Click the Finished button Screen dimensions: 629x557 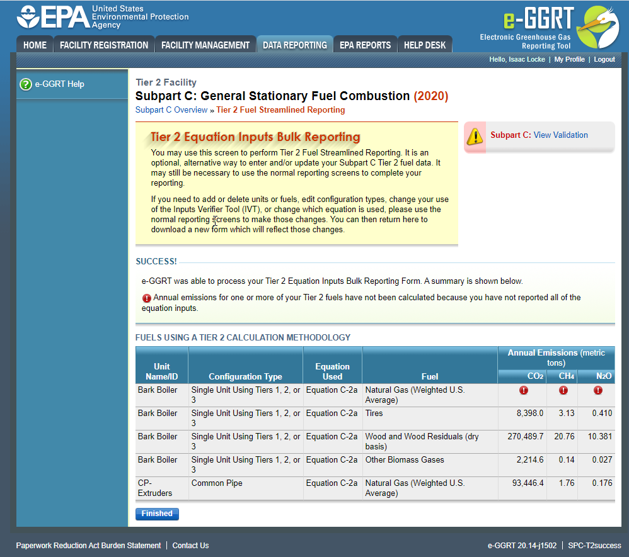pyautogui.click(x=157, y=514)
